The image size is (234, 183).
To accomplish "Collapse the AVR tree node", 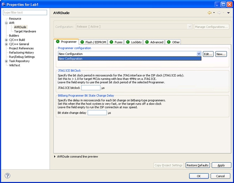I will point(6,23).
